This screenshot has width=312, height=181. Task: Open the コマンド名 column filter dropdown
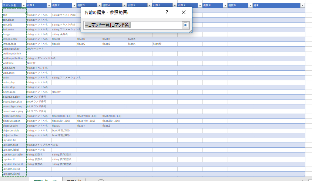pos(24,6)
